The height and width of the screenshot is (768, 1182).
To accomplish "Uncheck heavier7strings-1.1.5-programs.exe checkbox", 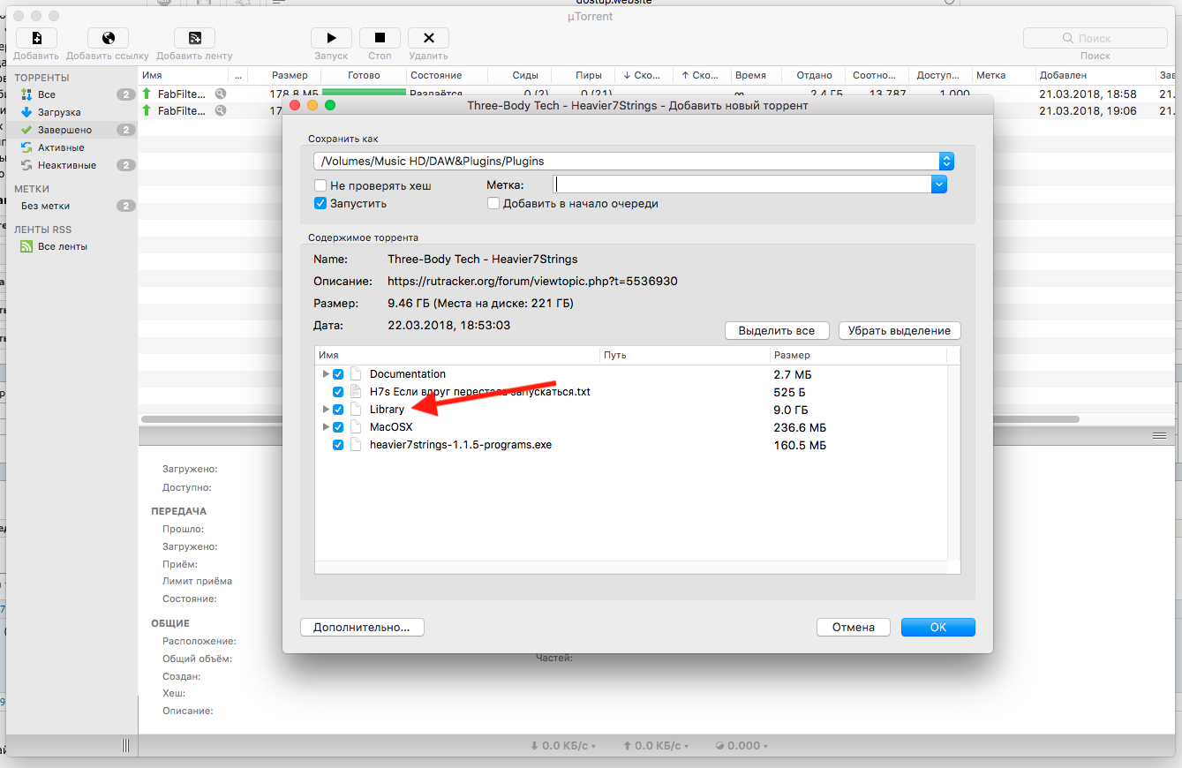I will [x=338, y=445].
